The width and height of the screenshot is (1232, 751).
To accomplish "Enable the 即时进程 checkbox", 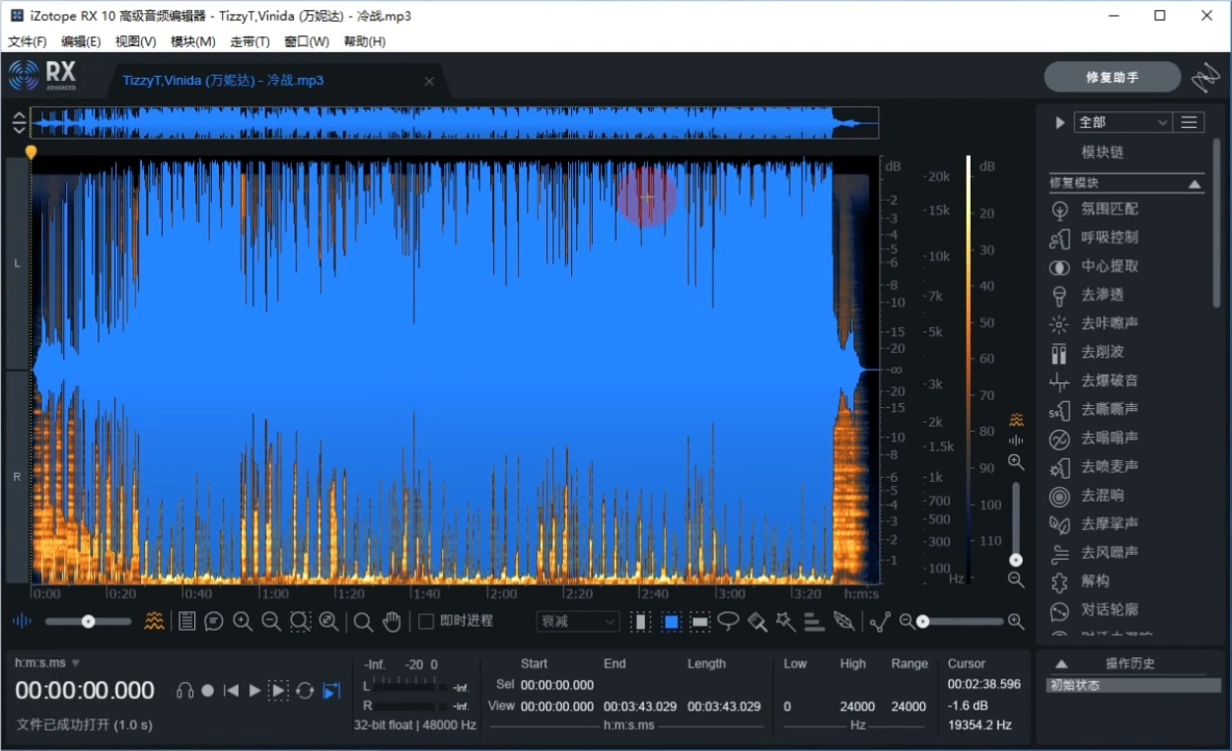I will pyautogui.click(x=426, y=621).
